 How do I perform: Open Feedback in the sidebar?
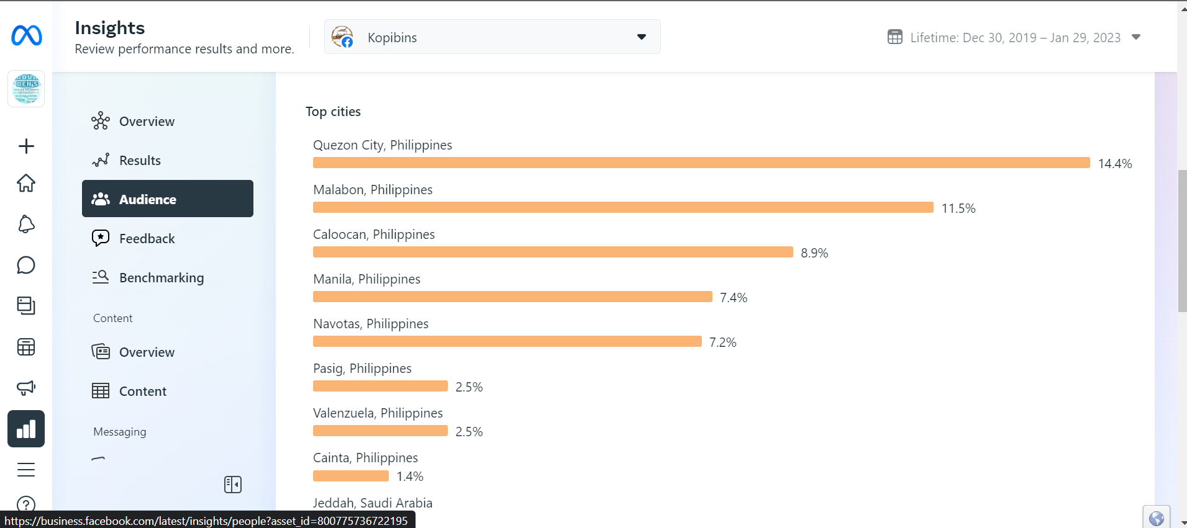[x=147, y=238]
